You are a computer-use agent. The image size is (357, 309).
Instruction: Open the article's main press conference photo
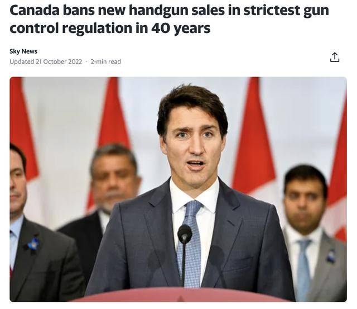tap(178, 189)
